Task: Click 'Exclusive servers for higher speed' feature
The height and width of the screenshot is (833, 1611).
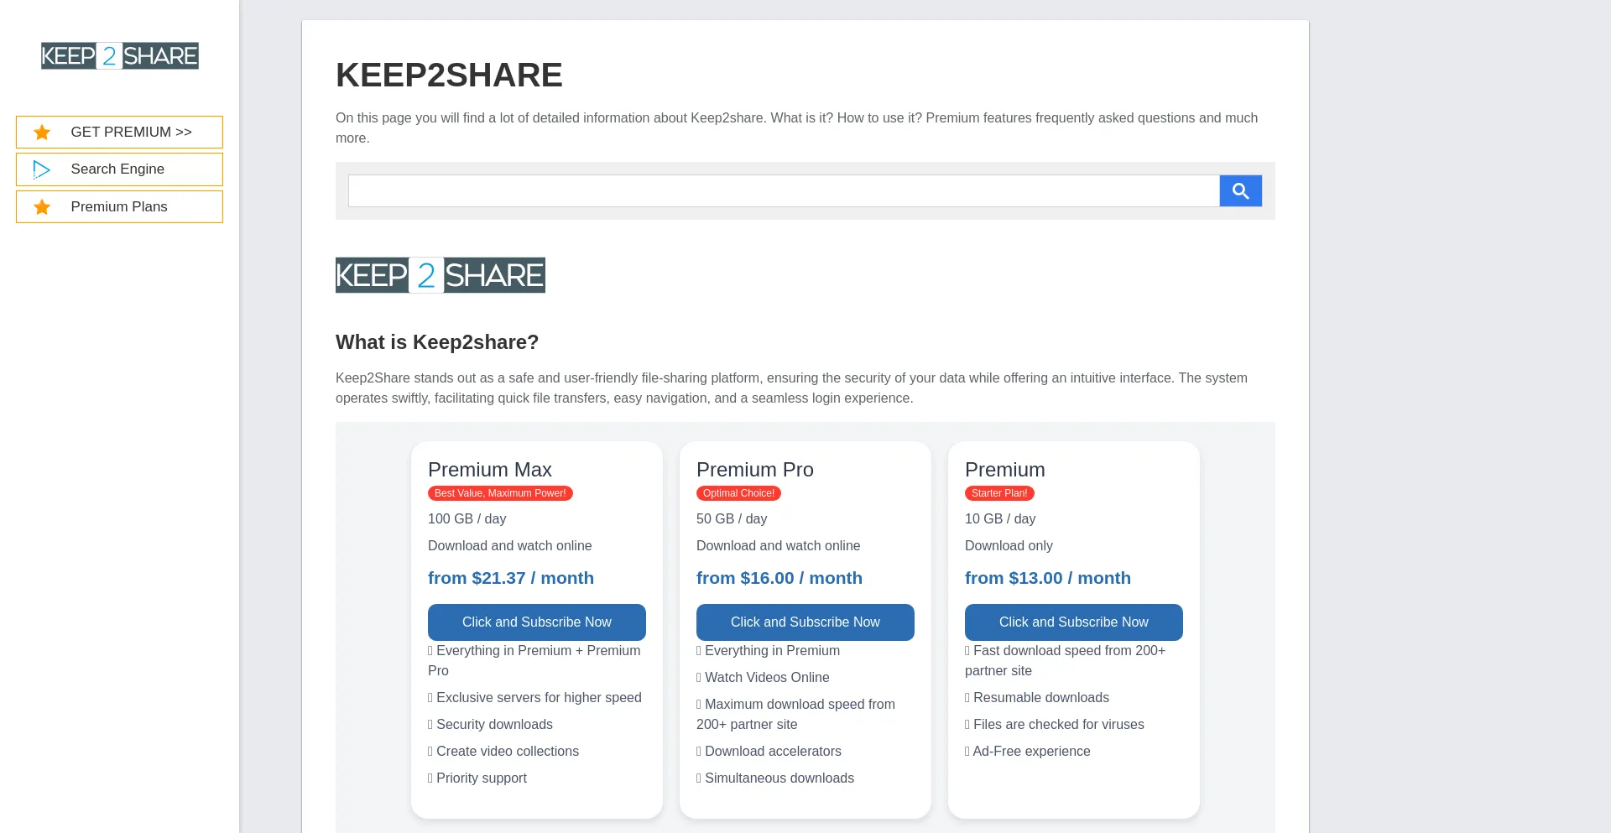Action: click(535, 698)
